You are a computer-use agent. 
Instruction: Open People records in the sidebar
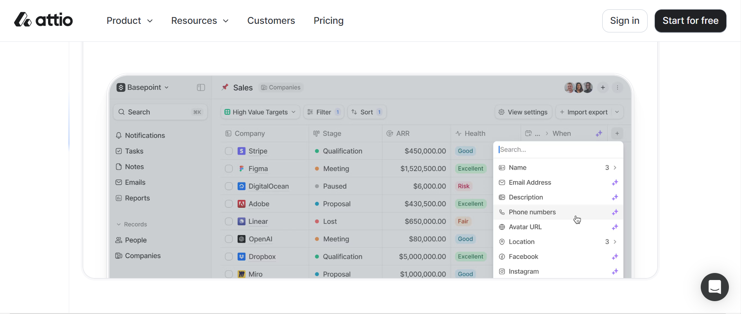131,240
